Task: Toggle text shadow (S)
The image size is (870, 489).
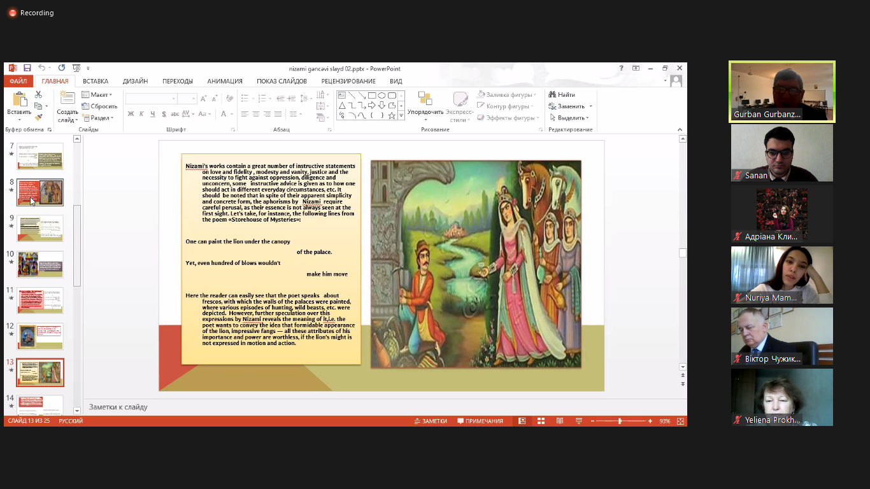Action: 164,114
